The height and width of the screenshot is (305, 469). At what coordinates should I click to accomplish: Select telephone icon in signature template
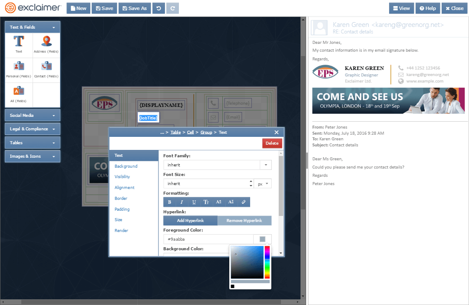(x=213, y=103)
